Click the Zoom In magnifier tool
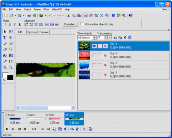The image size is (172, 138). [x=5, y=67]
